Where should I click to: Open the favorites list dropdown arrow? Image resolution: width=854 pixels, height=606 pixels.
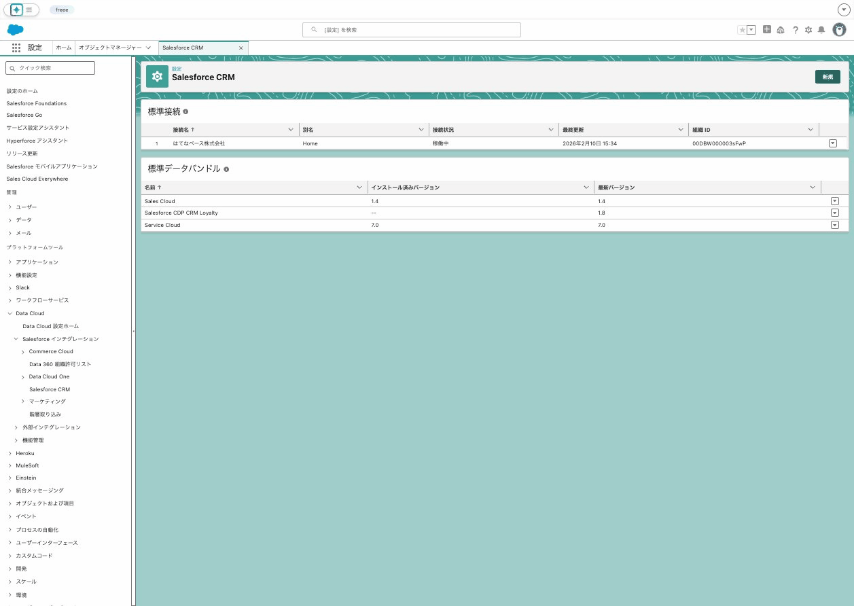[x=751, y=30]
